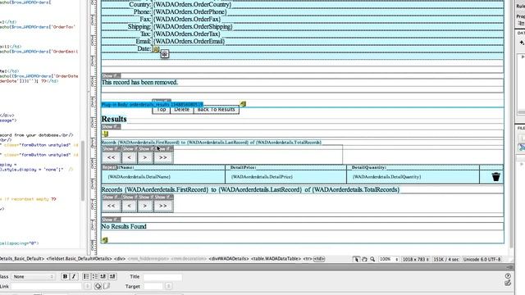Click the Browse for File folder icon
This screenshot has height=295, width=525.
coord(107,286)
